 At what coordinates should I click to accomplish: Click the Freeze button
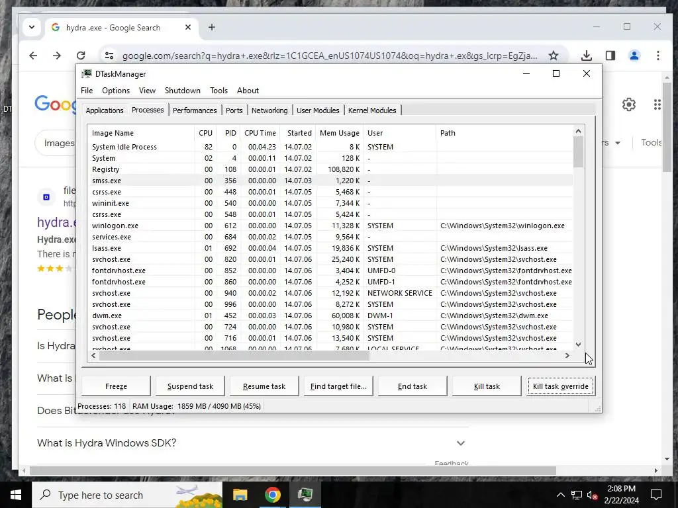(x=116, y=386)
